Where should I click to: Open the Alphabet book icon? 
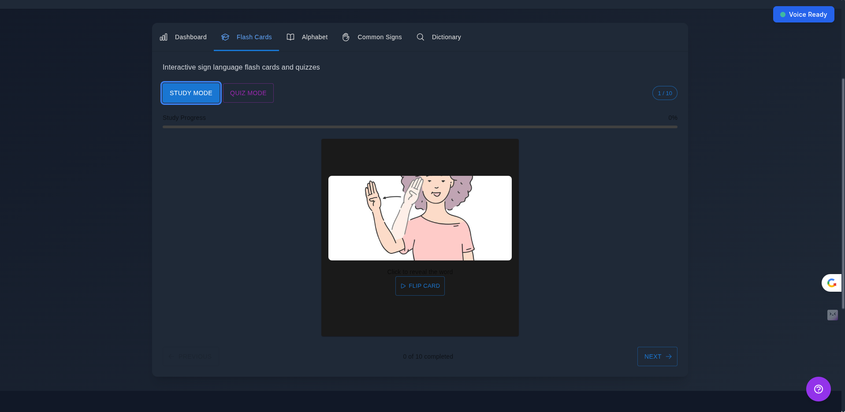pyautogui.click(x=291, y=37)
